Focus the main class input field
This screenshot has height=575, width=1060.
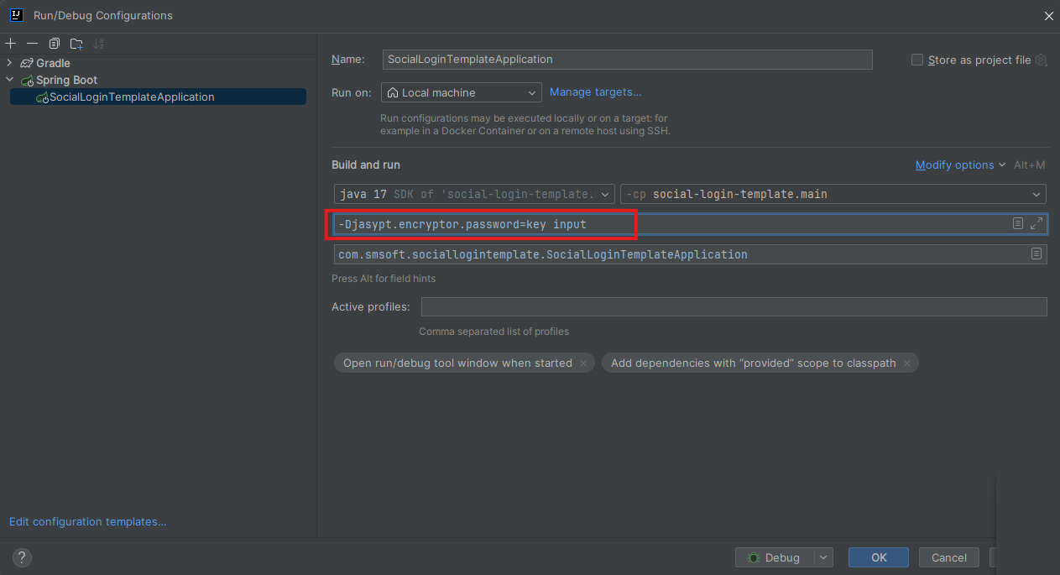pyautogui.click(x=690, y=254)
